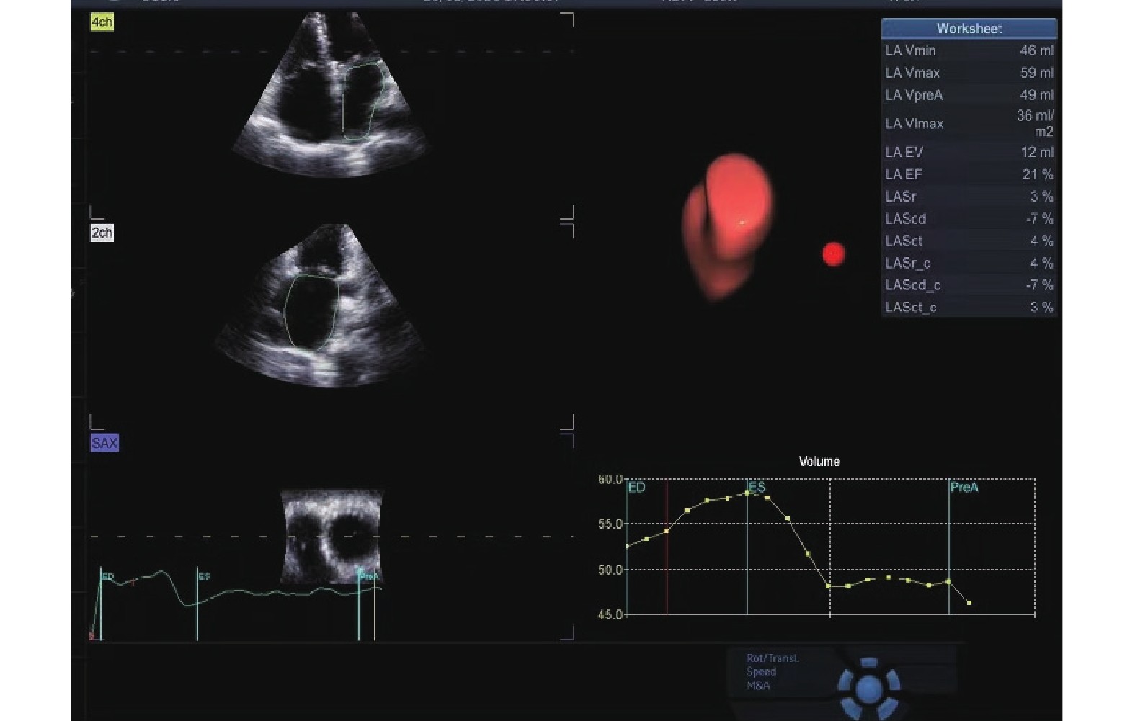This screenshot has width=1135, height=721.
Task: Click the LA contour in the 2ch view
Action: pos(311,313)
